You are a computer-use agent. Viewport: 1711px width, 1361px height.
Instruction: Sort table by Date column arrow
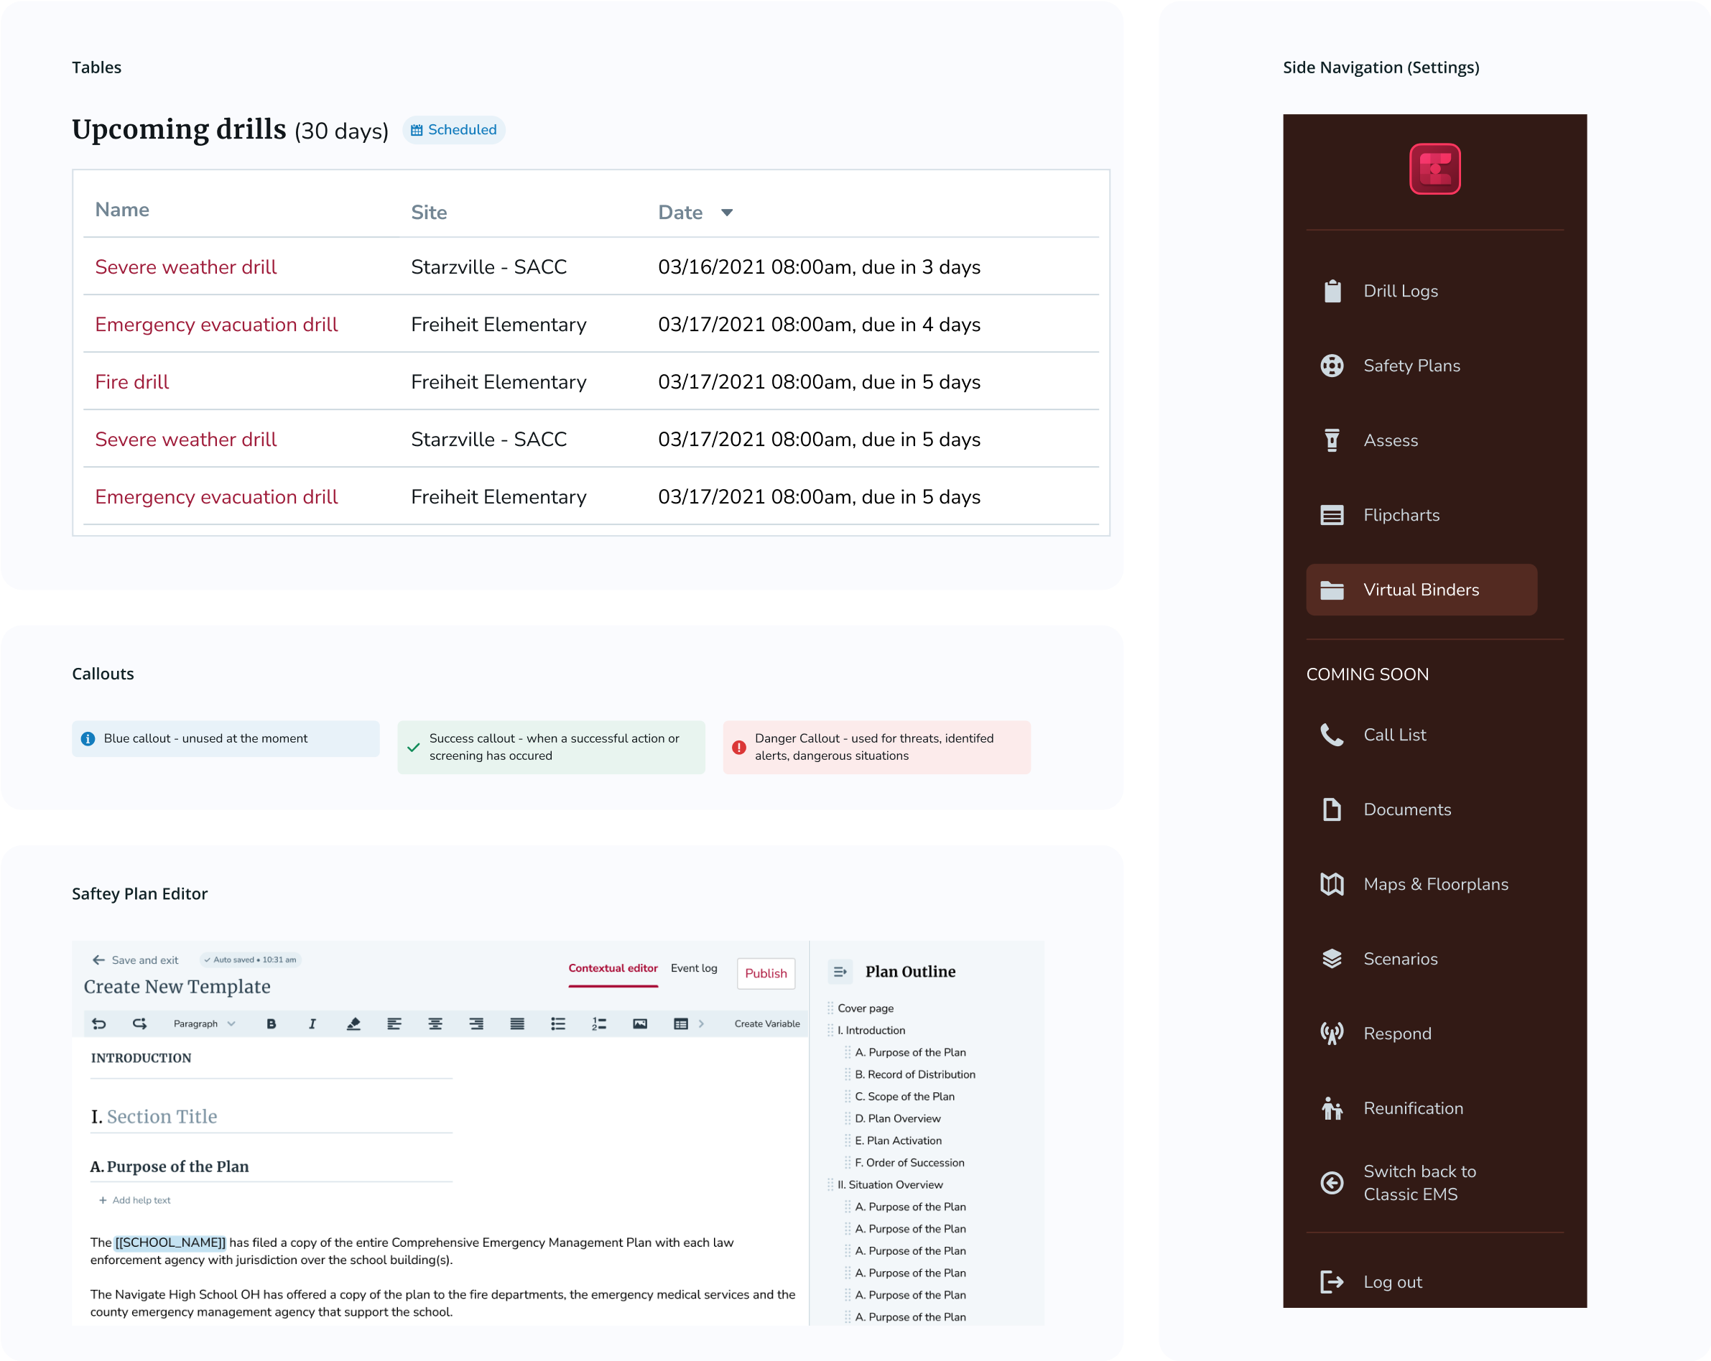726,213
